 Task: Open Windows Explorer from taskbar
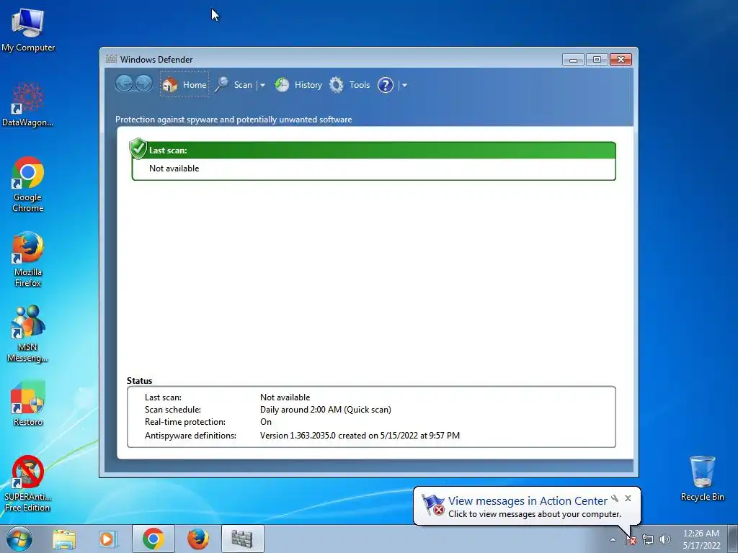click(x=64, y=539)
